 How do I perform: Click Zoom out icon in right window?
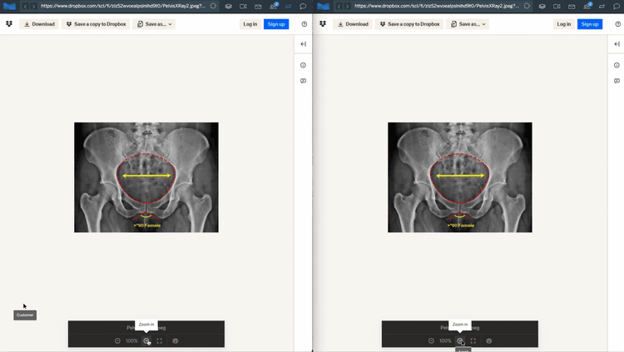[431, 341]
